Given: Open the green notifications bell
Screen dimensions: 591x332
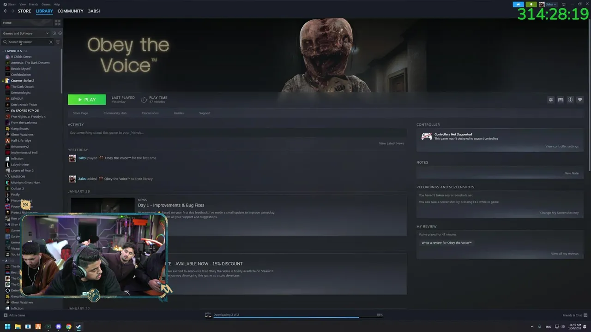Looking at the screenshot, I should (x=531, y=4).
